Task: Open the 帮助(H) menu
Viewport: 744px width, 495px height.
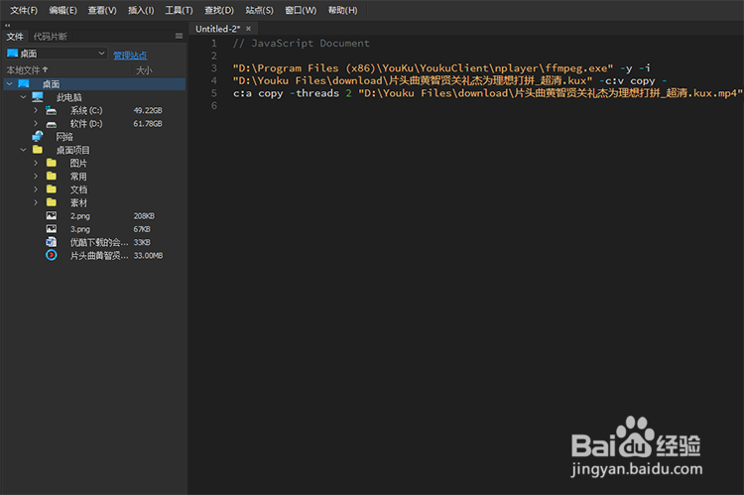Action: 342,10
